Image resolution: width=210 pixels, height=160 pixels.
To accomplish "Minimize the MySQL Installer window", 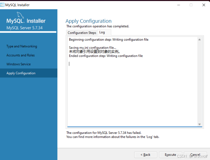I will [x=179, y=5].
